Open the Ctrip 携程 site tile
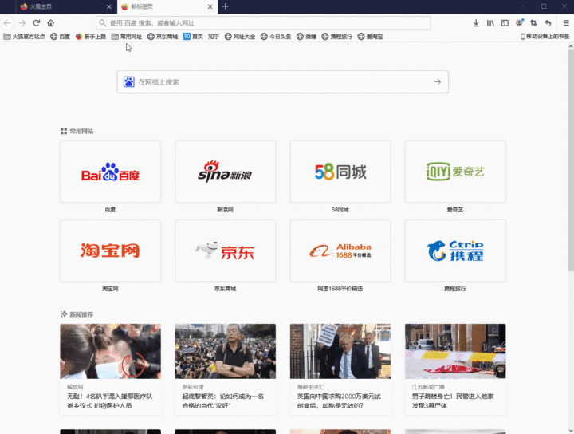 (x=455, y=251)
